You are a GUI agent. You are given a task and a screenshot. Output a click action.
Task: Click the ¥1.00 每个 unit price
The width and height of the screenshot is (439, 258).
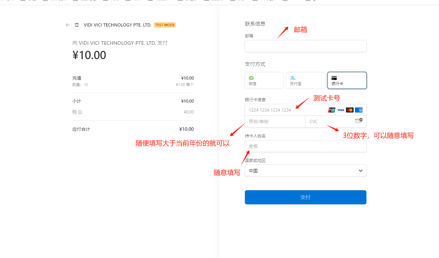(x=185, y=85)
